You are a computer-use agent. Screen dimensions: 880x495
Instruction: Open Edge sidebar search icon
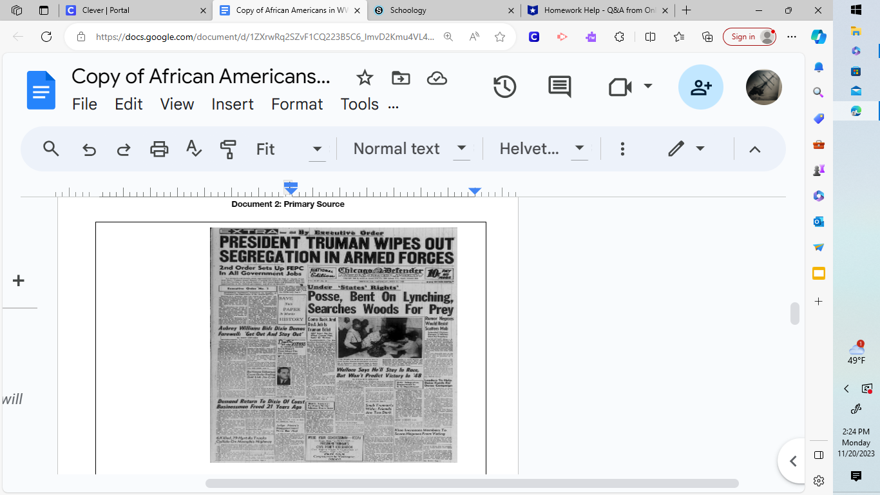[819, 93]
